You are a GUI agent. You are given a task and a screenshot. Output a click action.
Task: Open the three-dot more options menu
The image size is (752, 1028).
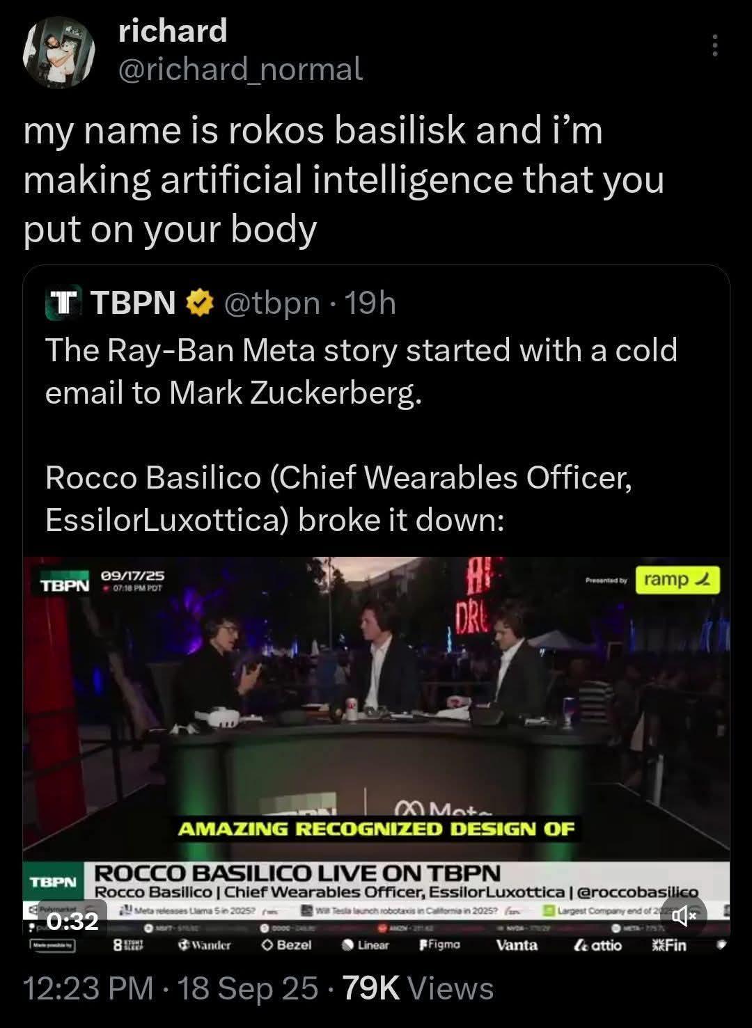(x=714, y=45)
